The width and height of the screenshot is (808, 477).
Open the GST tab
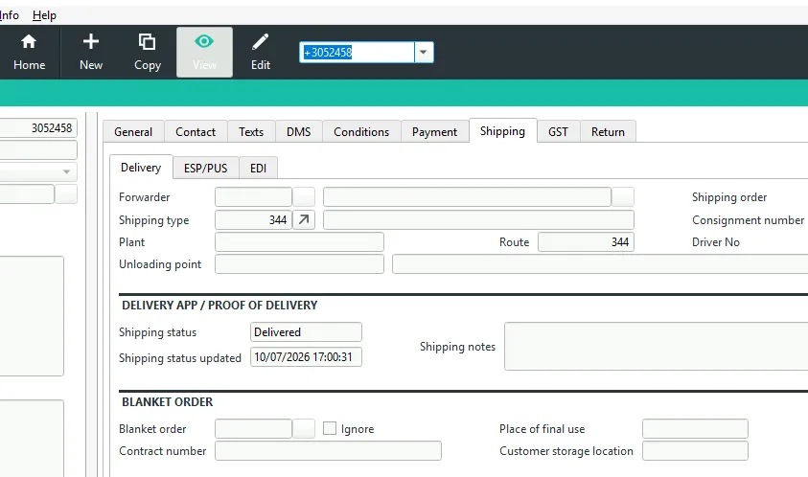[558, 132]
